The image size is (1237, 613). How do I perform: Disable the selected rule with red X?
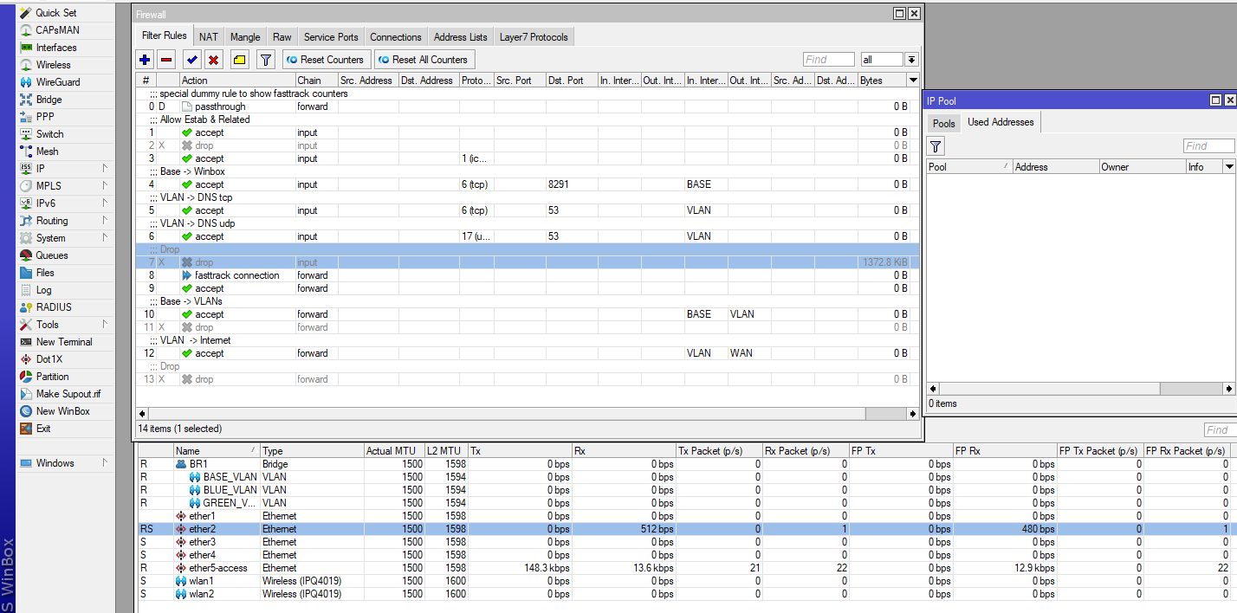(213, 60)
